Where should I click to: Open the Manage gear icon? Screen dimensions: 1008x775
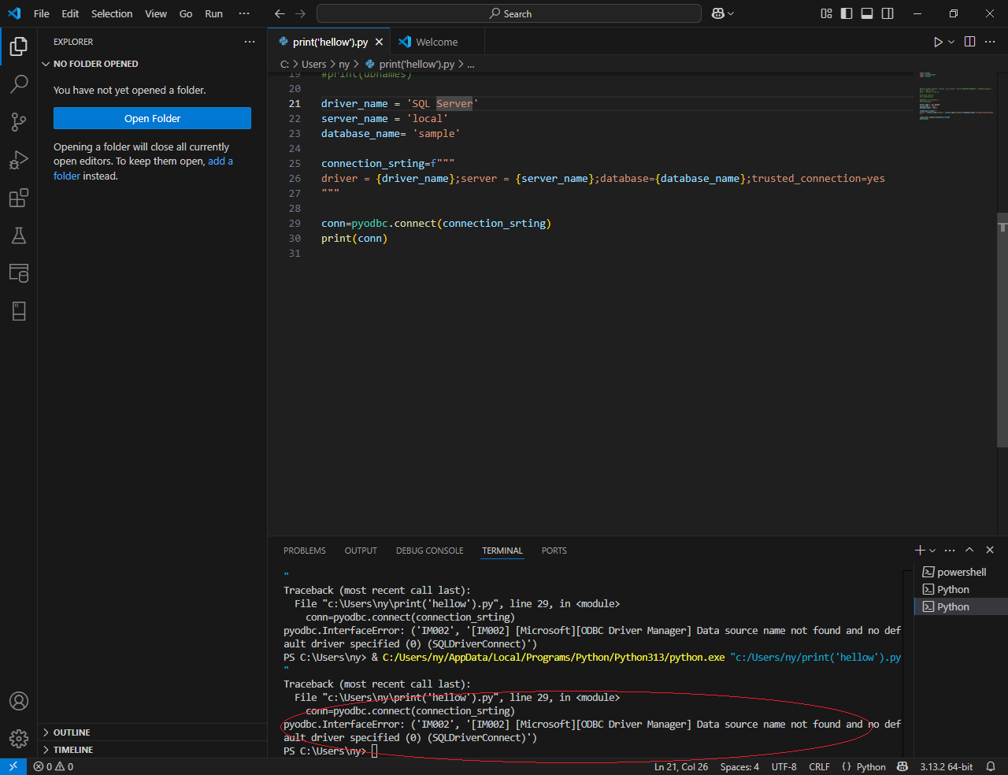[18, 739]
